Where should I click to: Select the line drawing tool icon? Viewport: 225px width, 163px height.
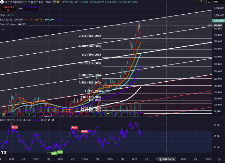pyautogui.click(x=201, y=1)
